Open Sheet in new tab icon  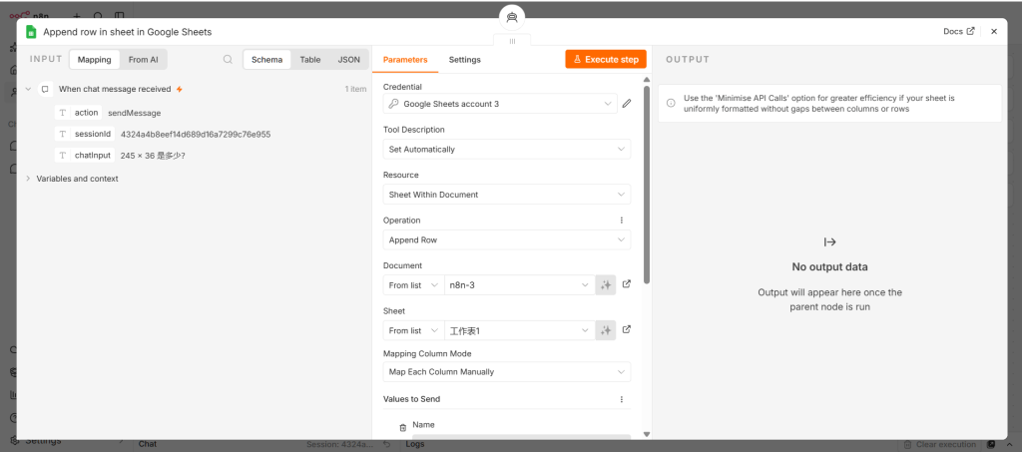(627, 329)
